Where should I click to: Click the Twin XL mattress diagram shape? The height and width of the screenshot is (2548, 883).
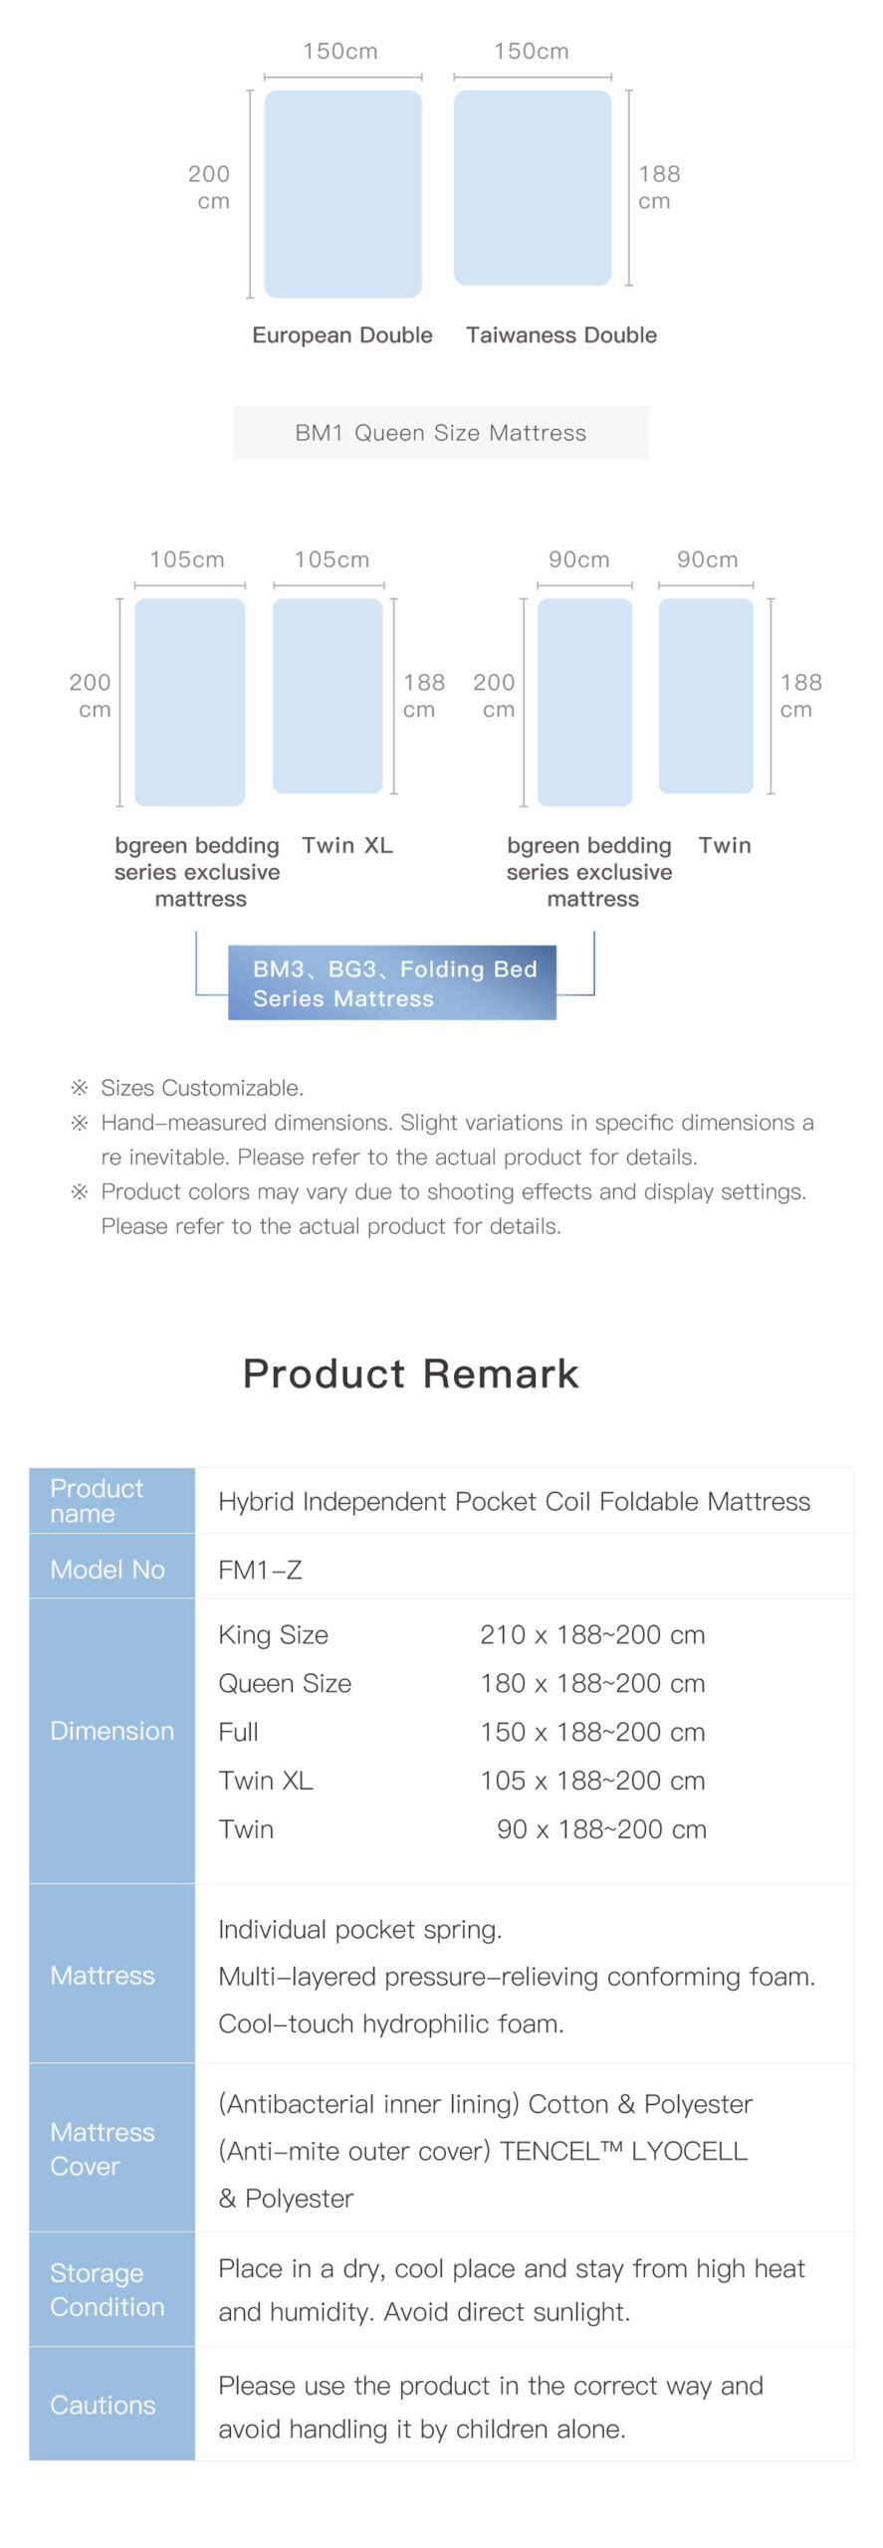pyautogui.click(x=328, y=696)
